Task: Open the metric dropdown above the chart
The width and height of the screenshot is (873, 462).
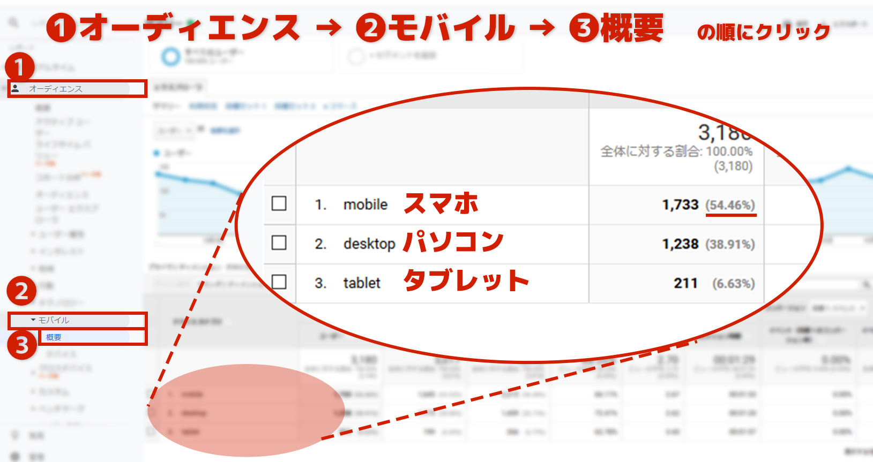Action: (174, 130)
